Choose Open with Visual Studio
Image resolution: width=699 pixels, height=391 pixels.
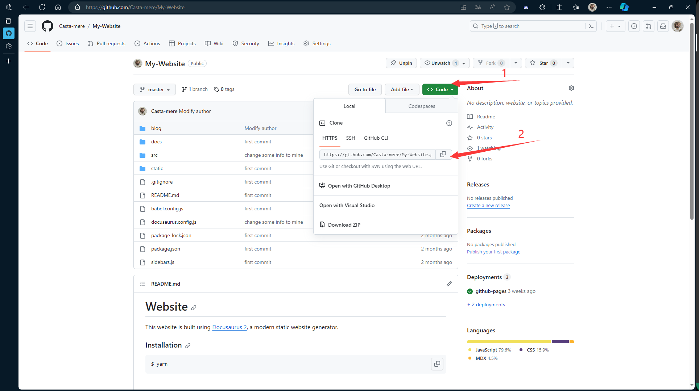click(386, 205)
